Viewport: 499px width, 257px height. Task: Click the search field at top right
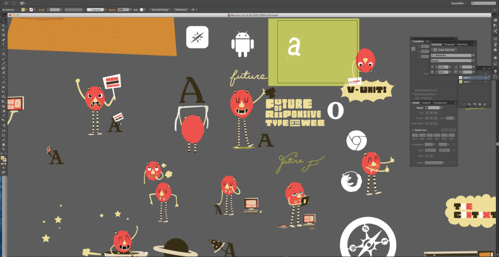tap(484, 3)
